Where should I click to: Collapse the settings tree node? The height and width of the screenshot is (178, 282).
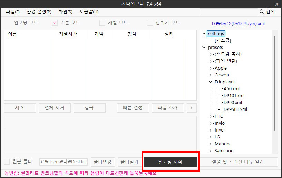tap(204, 33)
